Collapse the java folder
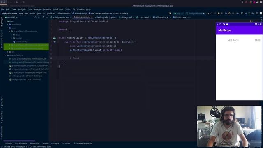The image size is (263, 148). click(x=7, y=28)
